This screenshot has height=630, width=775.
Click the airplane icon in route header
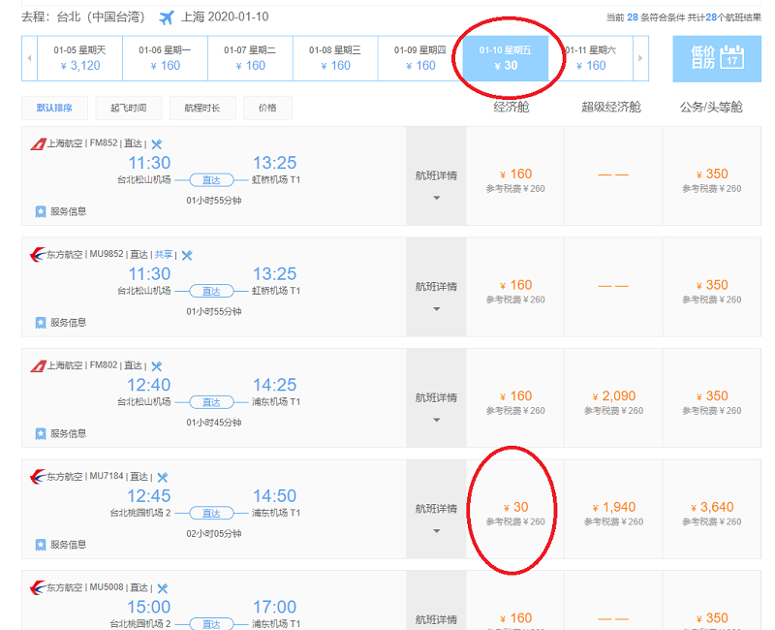pyautogui.click(x=166, y=17)
